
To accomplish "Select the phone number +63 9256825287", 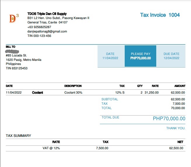I will 39,27.
